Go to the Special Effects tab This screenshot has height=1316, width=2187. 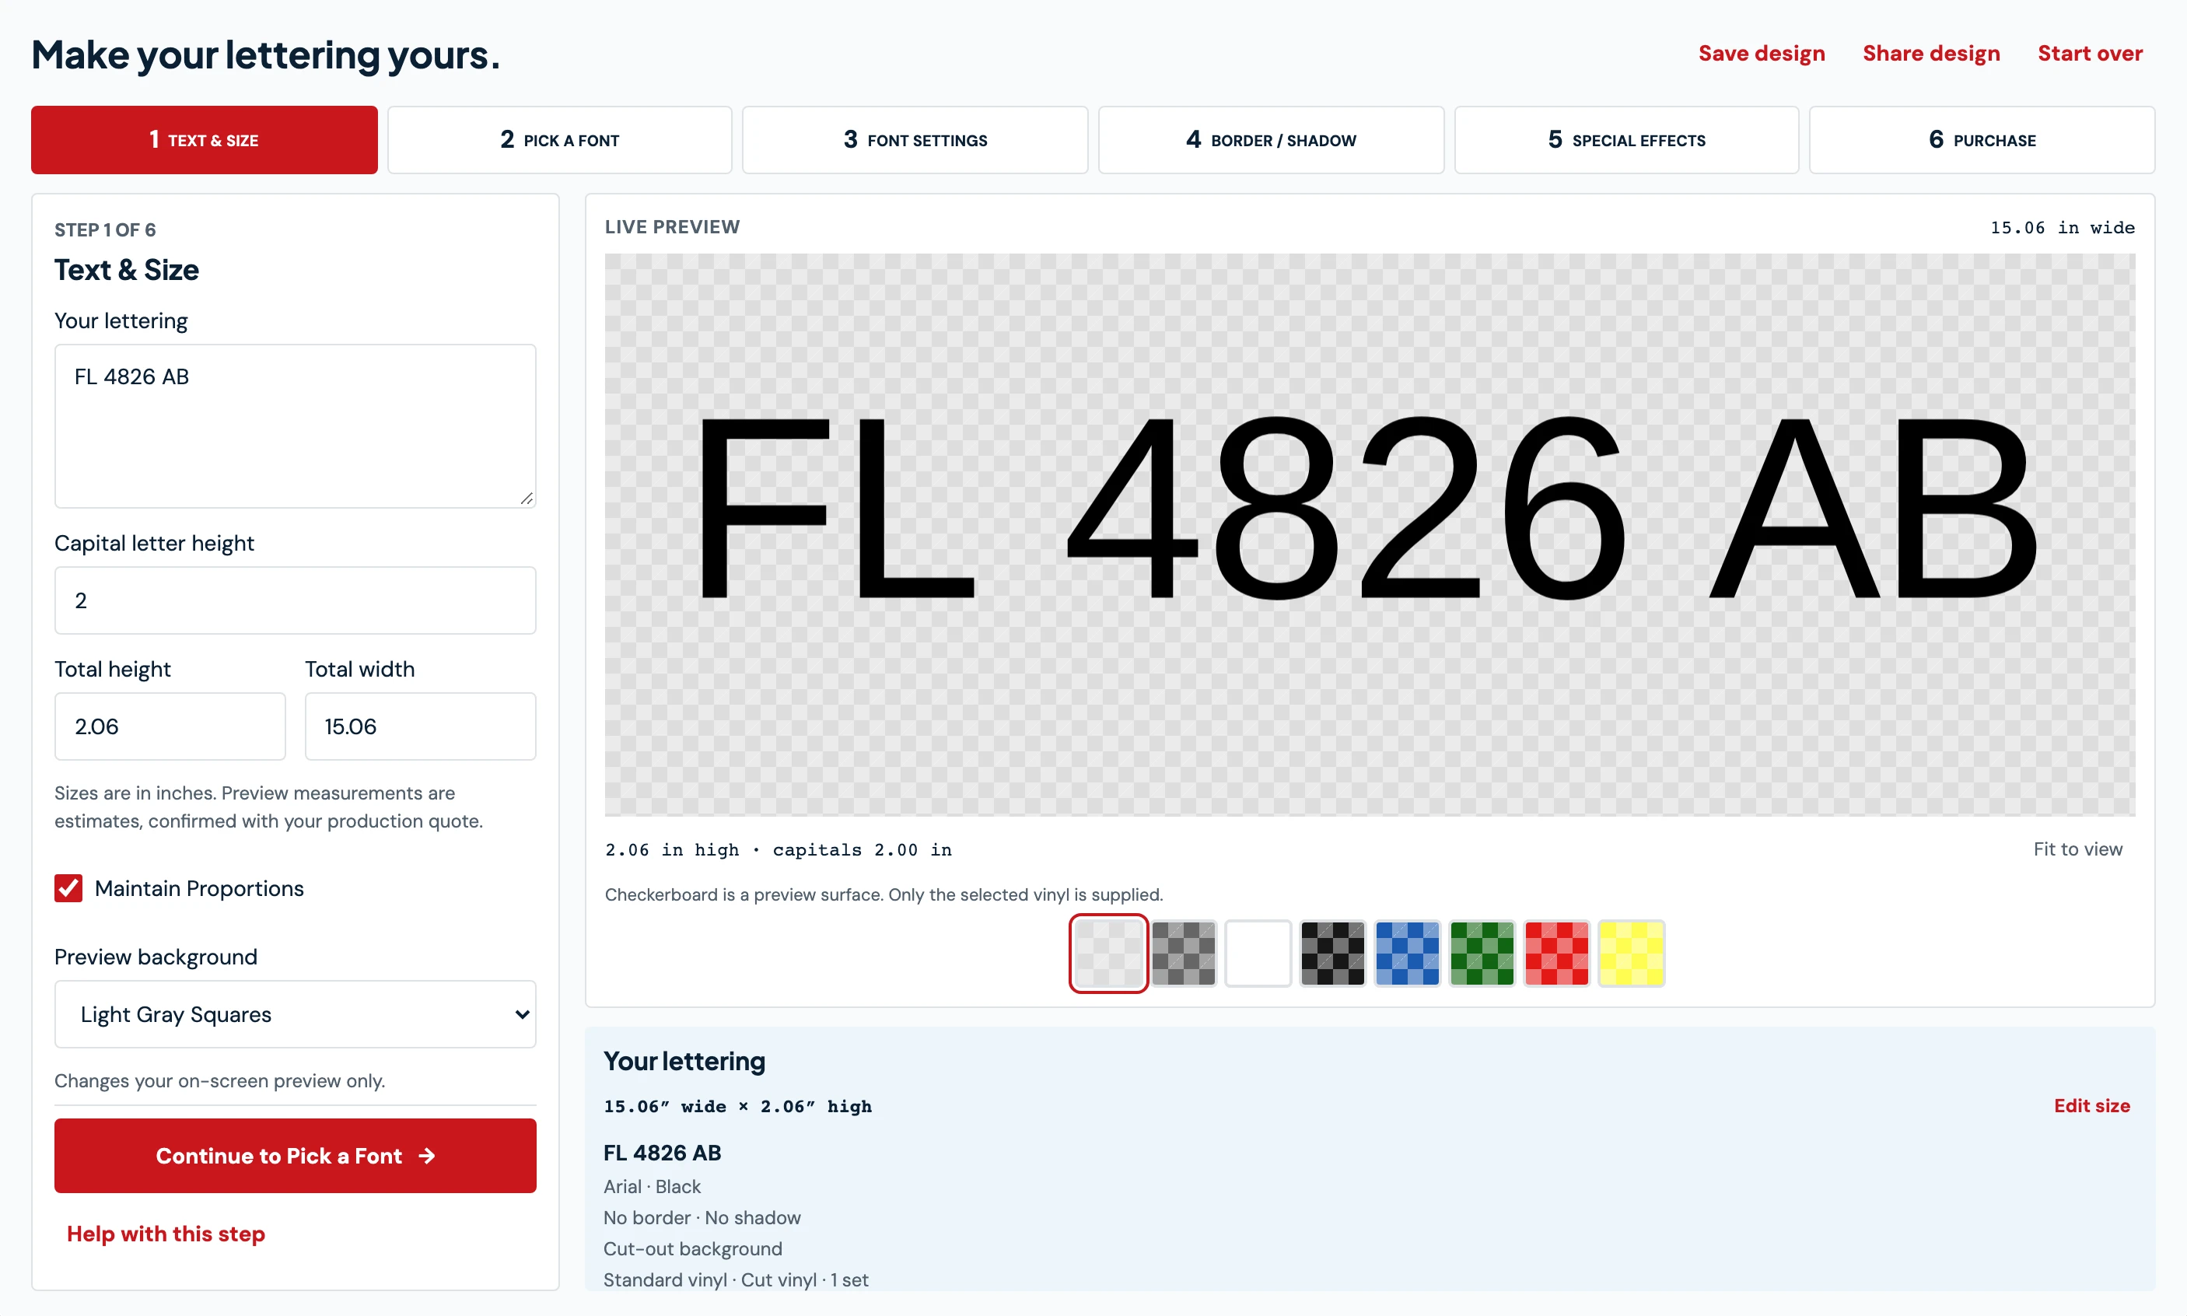click(1627, 140)
